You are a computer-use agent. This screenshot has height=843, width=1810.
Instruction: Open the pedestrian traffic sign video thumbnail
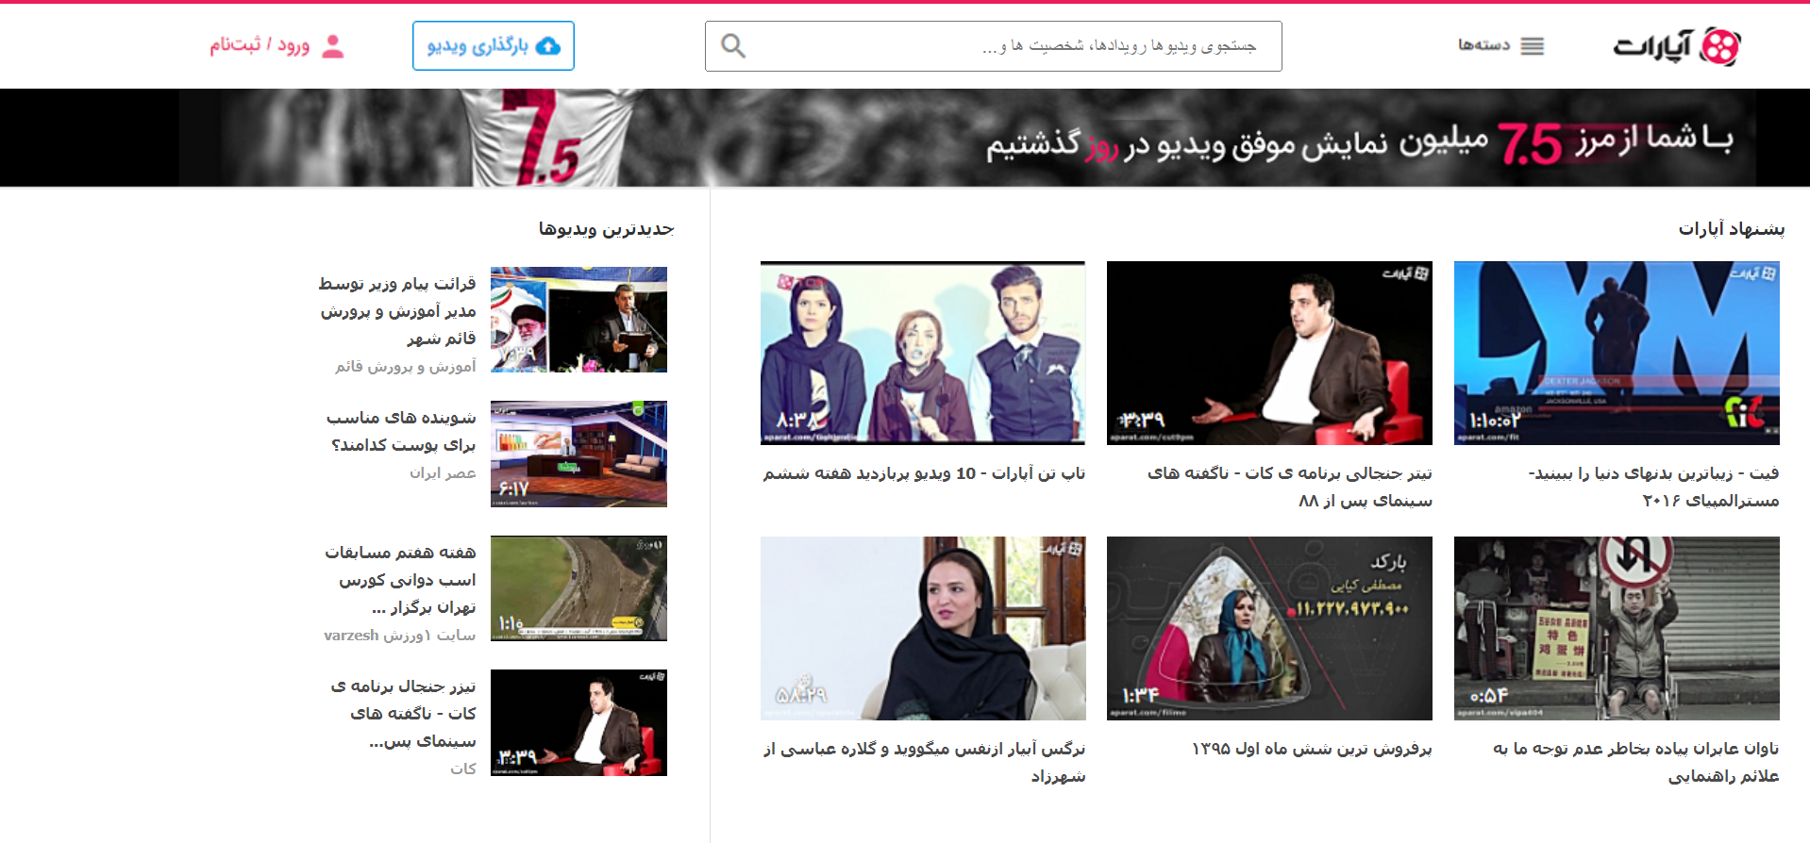pyautogui.click(x=1616, y=628)
